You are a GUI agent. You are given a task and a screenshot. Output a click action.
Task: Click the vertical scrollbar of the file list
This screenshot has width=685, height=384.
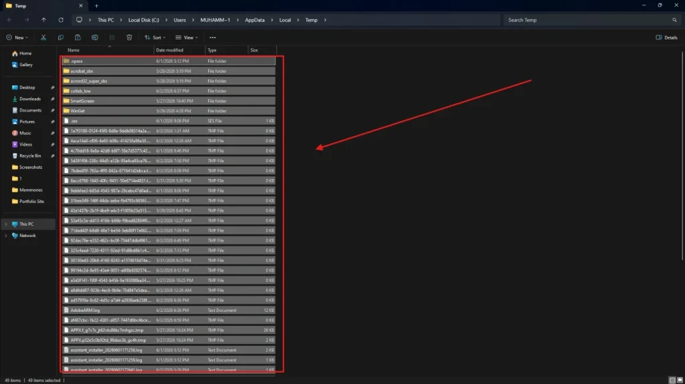682,156
